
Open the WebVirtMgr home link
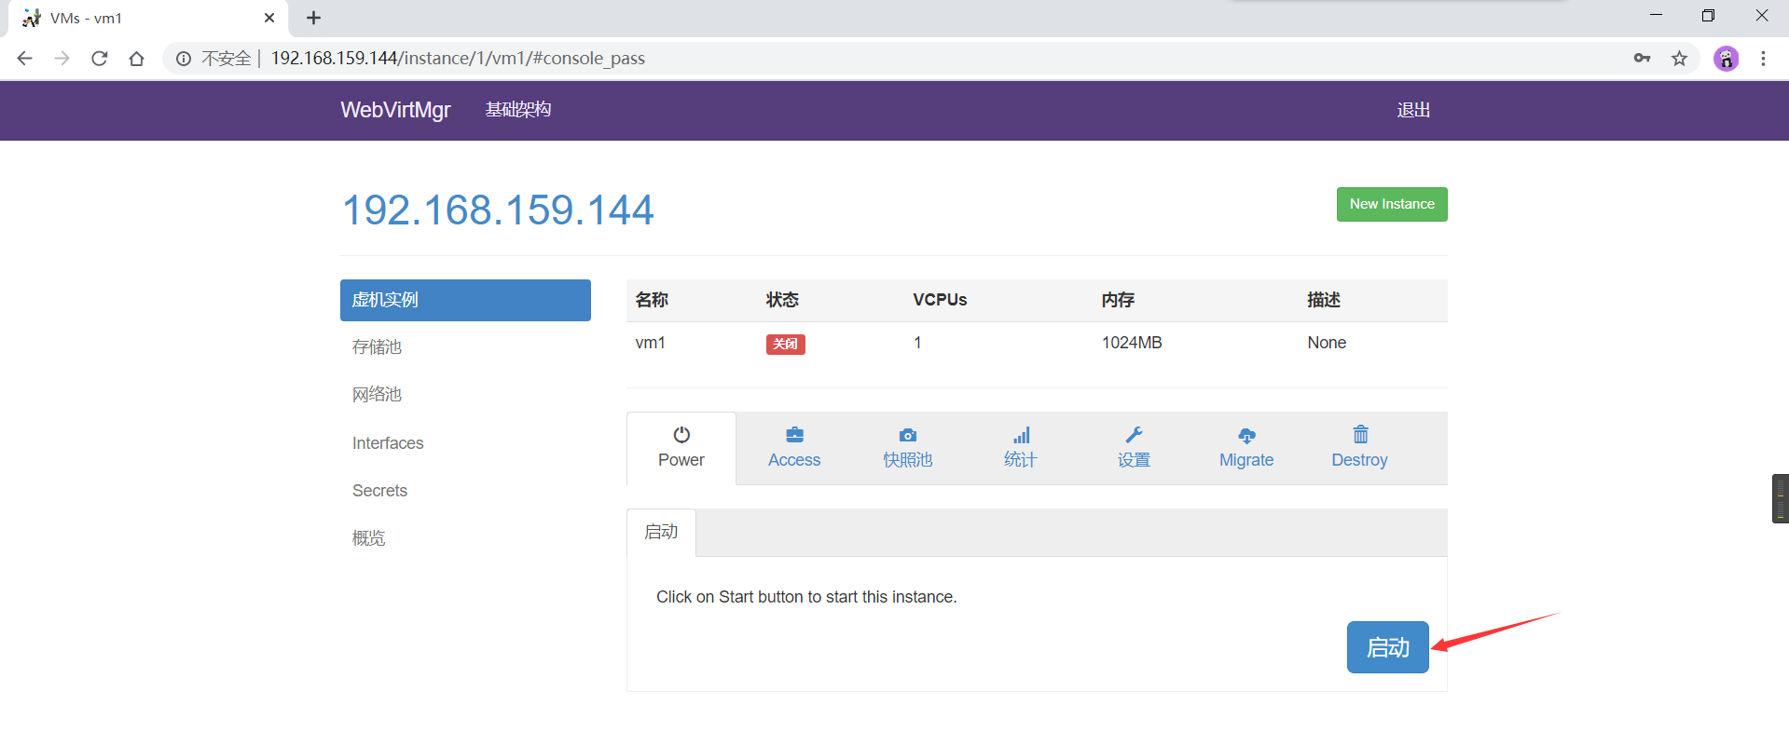pos(395,110)
